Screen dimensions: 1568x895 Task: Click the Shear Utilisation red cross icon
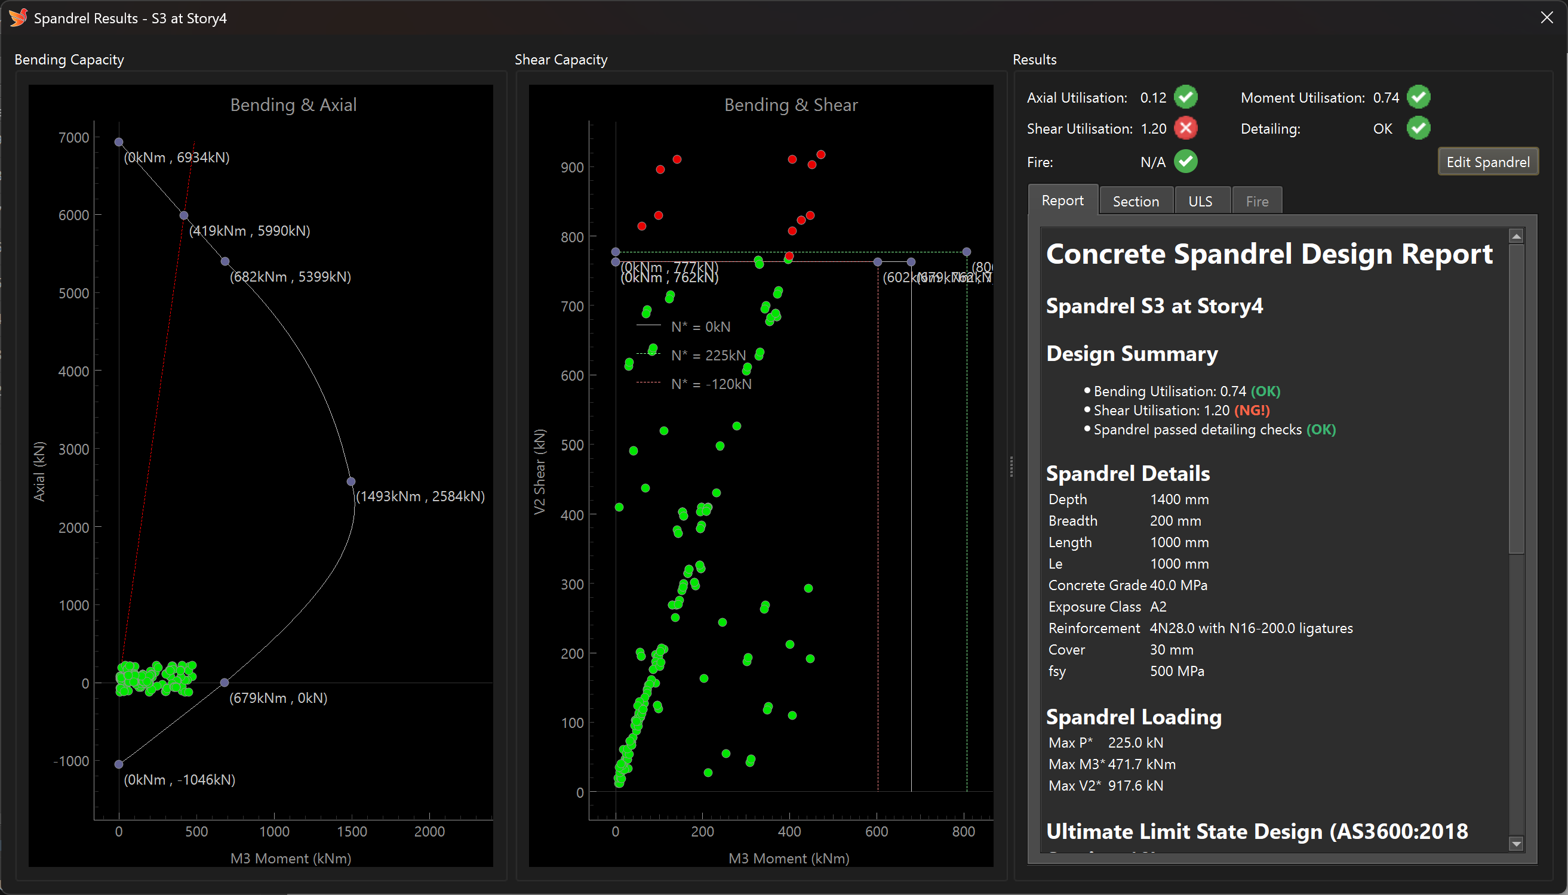pyautogui.click(x=1185, y=128)
